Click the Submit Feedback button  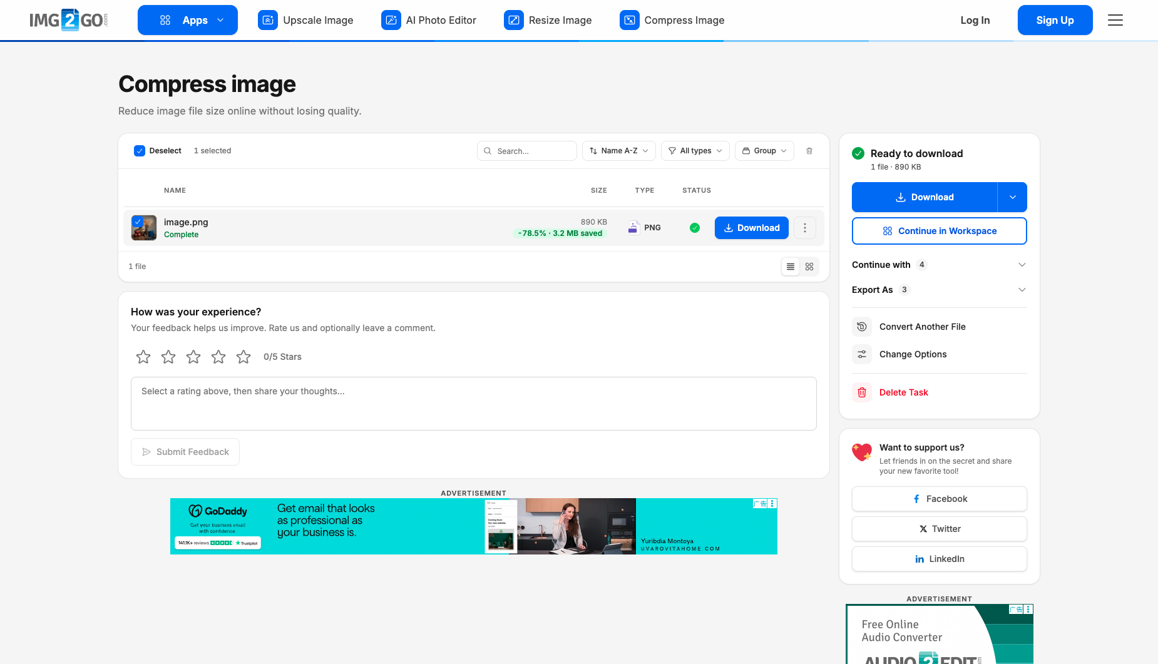coord(185,452)
